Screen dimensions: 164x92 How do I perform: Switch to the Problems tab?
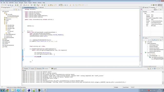tap(25, 69)
